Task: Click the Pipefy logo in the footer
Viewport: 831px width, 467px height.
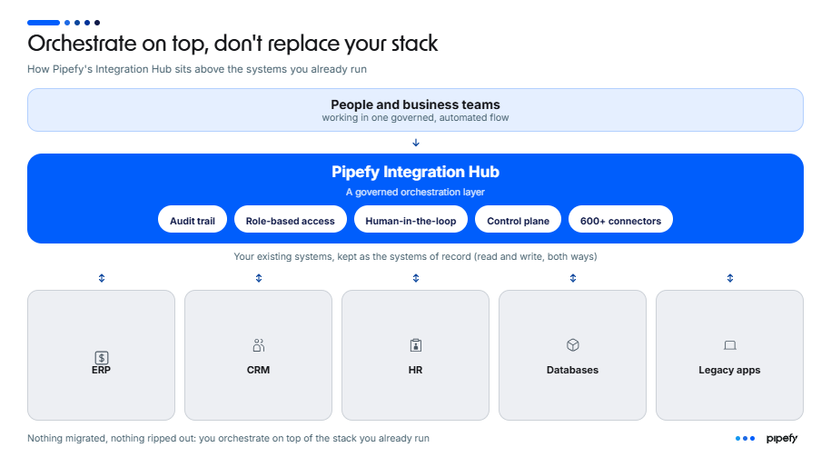Action: point(782,438)
